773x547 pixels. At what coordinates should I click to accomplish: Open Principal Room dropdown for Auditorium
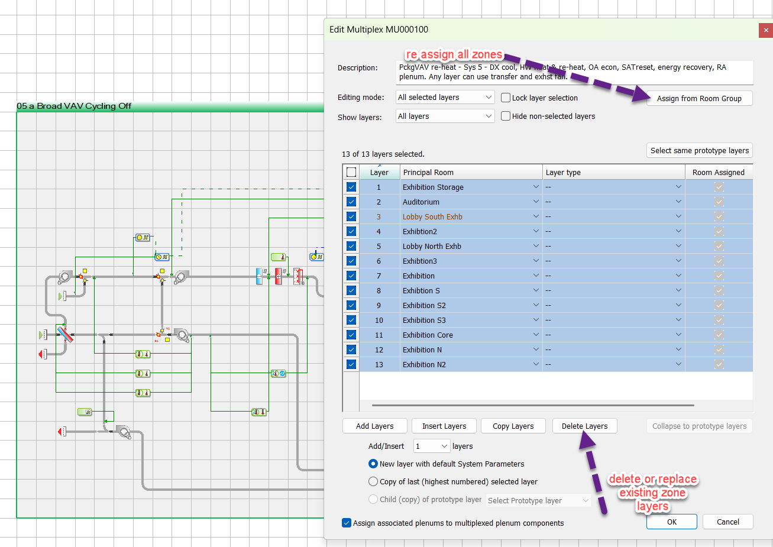pos(535,202)
